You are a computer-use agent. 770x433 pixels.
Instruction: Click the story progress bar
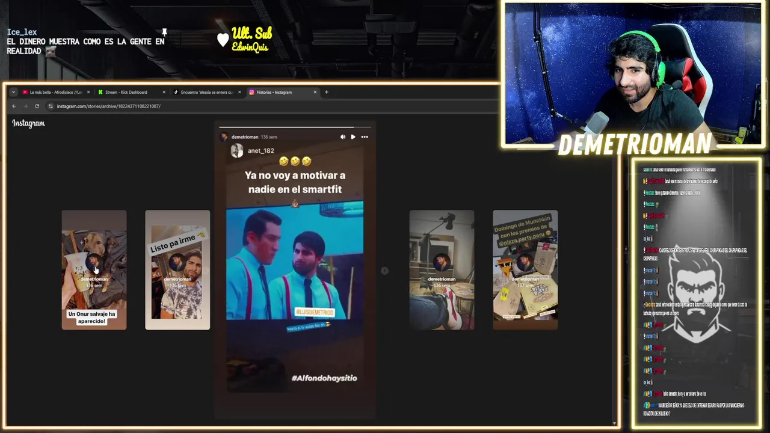click(x=295, y=127)
